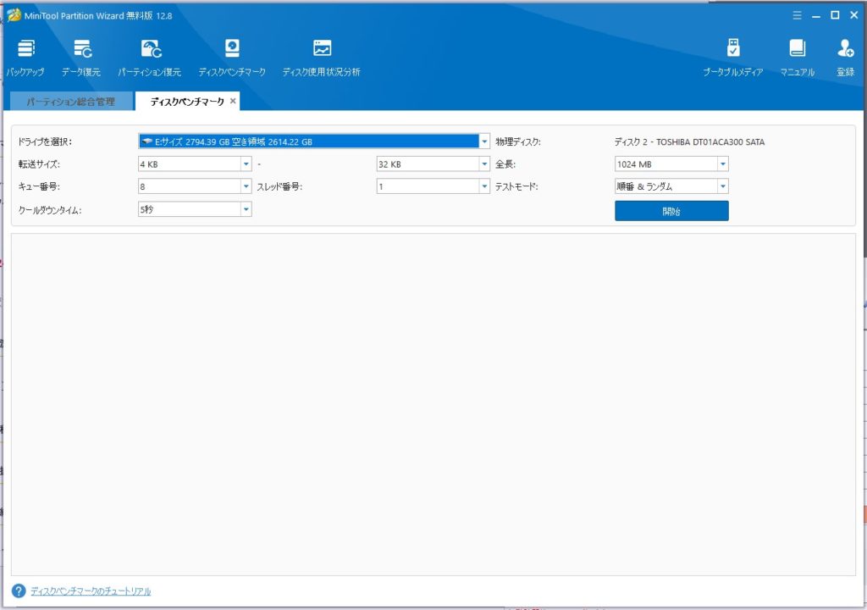Open the ディスクベンチマークのチュートリアル link
867x610 pixels.
[91, 591]
